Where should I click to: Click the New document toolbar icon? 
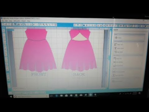point(3,24)
